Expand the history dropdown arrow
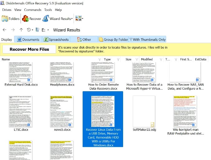This screenshot has width=211, height=160. tap(32, 30)
